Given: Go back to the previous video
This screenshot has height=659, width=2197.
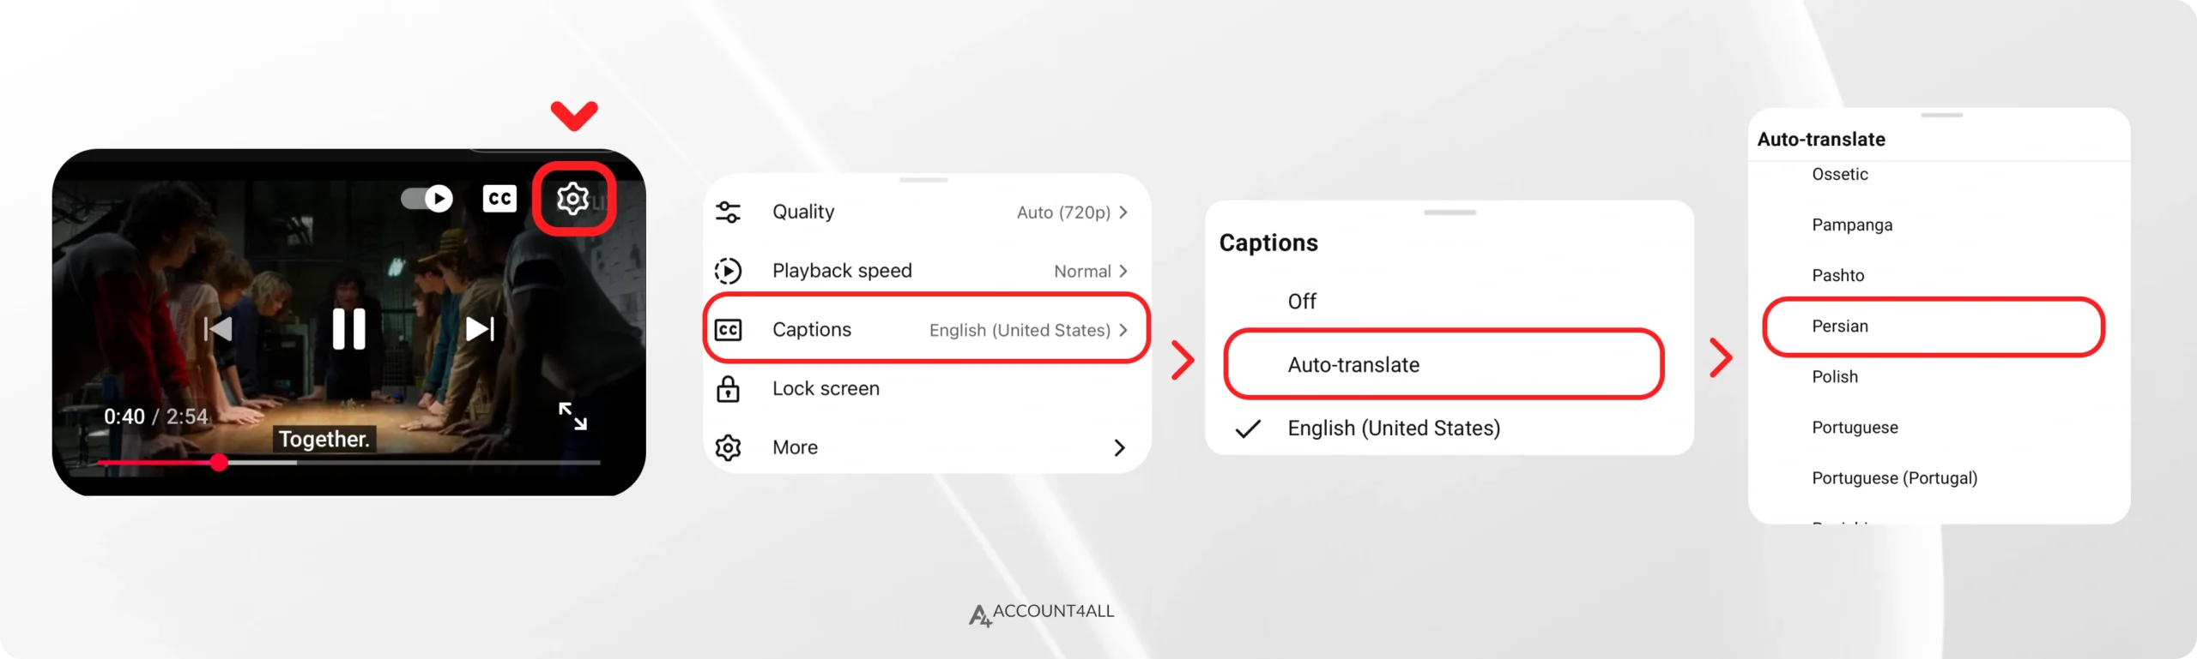Looking at the screenshot, I should click(218, 329).
